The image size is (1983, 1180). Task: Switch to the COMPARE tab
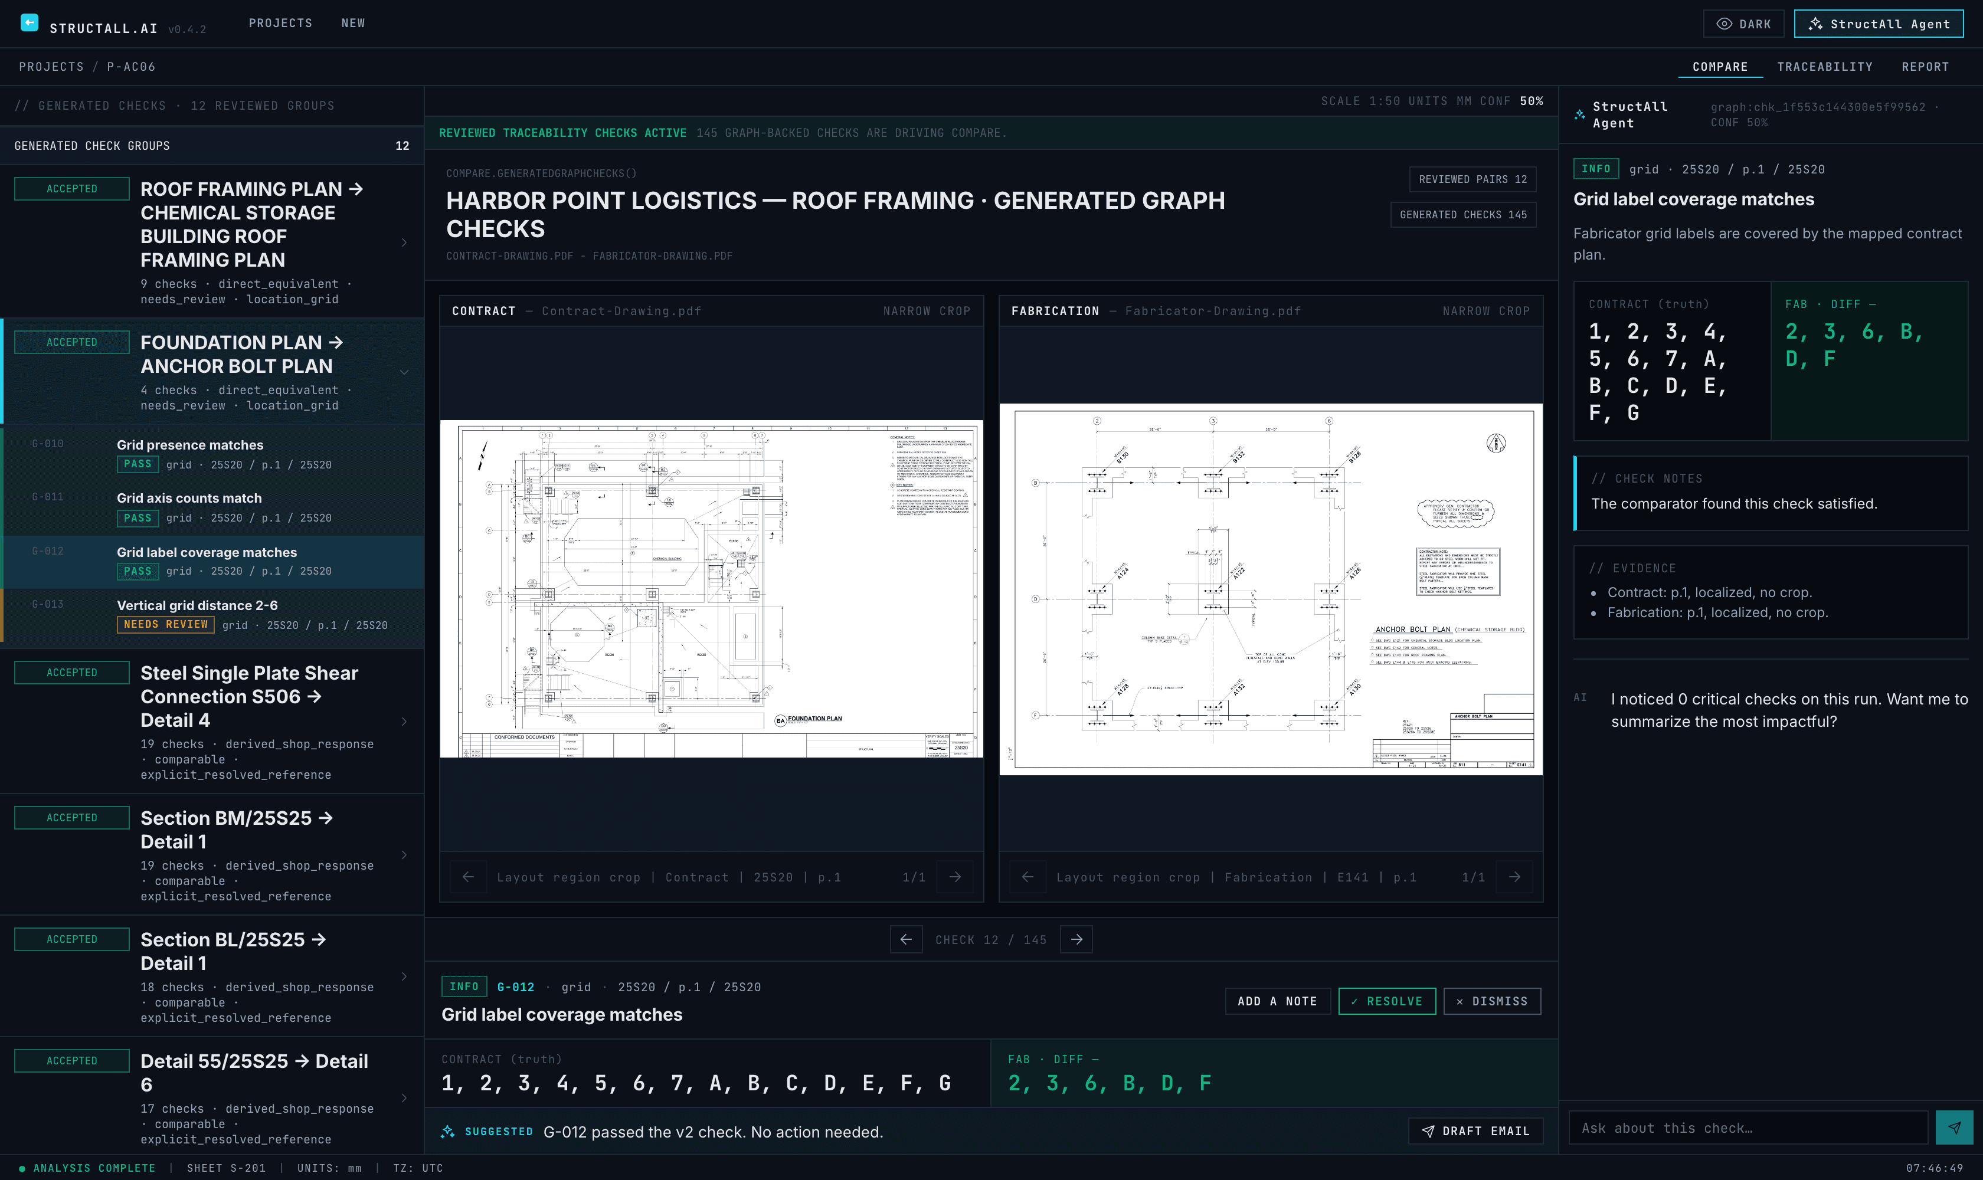tap(1720, 67)
